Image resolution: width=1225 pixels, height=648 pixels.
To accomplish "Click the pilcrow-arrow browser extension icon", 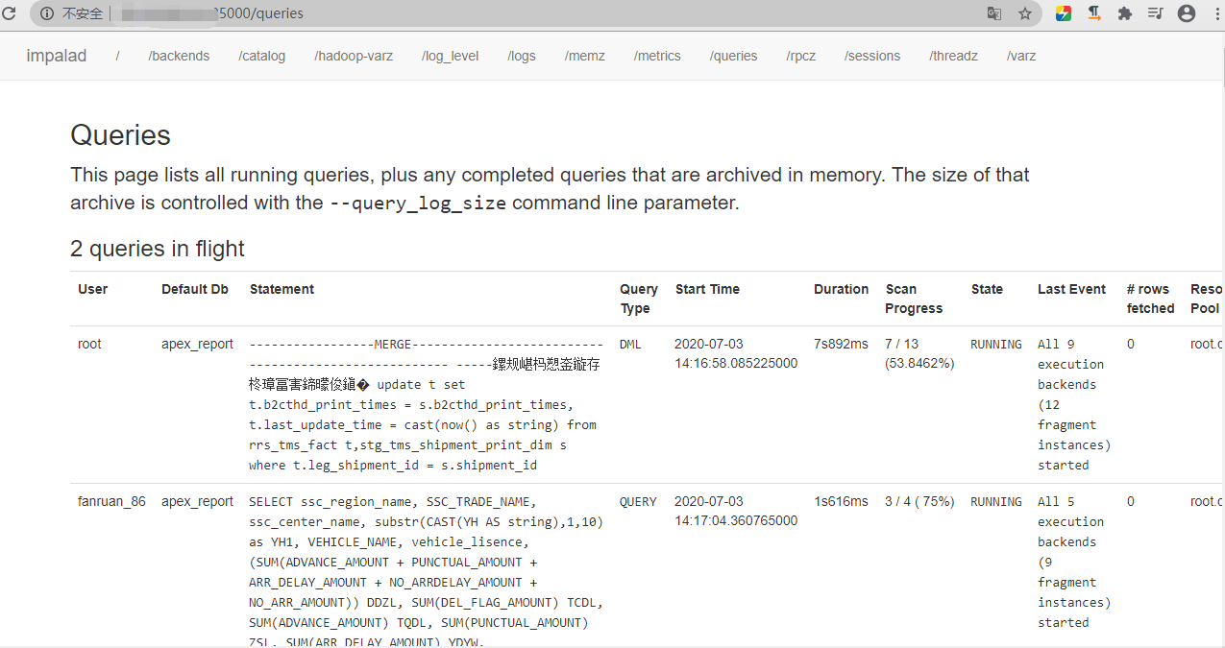I will [1093, 13].
